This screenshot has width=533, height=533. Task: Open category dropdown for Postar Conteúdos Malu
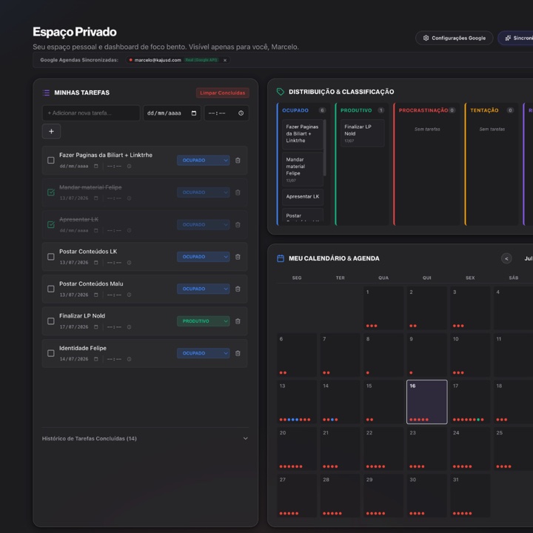pos(204,289)
